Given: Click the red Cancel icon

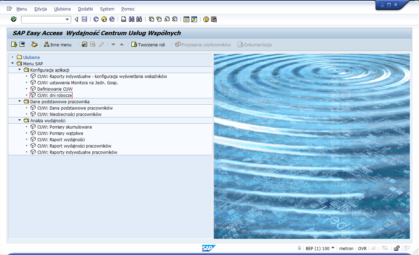Looking at the screenshot, I should click(x=112, y=19).
